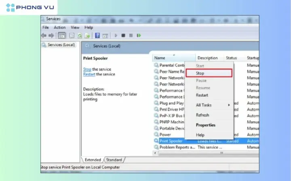291x181 pixels.
Task: Select the Problem Reports service row
Action: [206, 147]
